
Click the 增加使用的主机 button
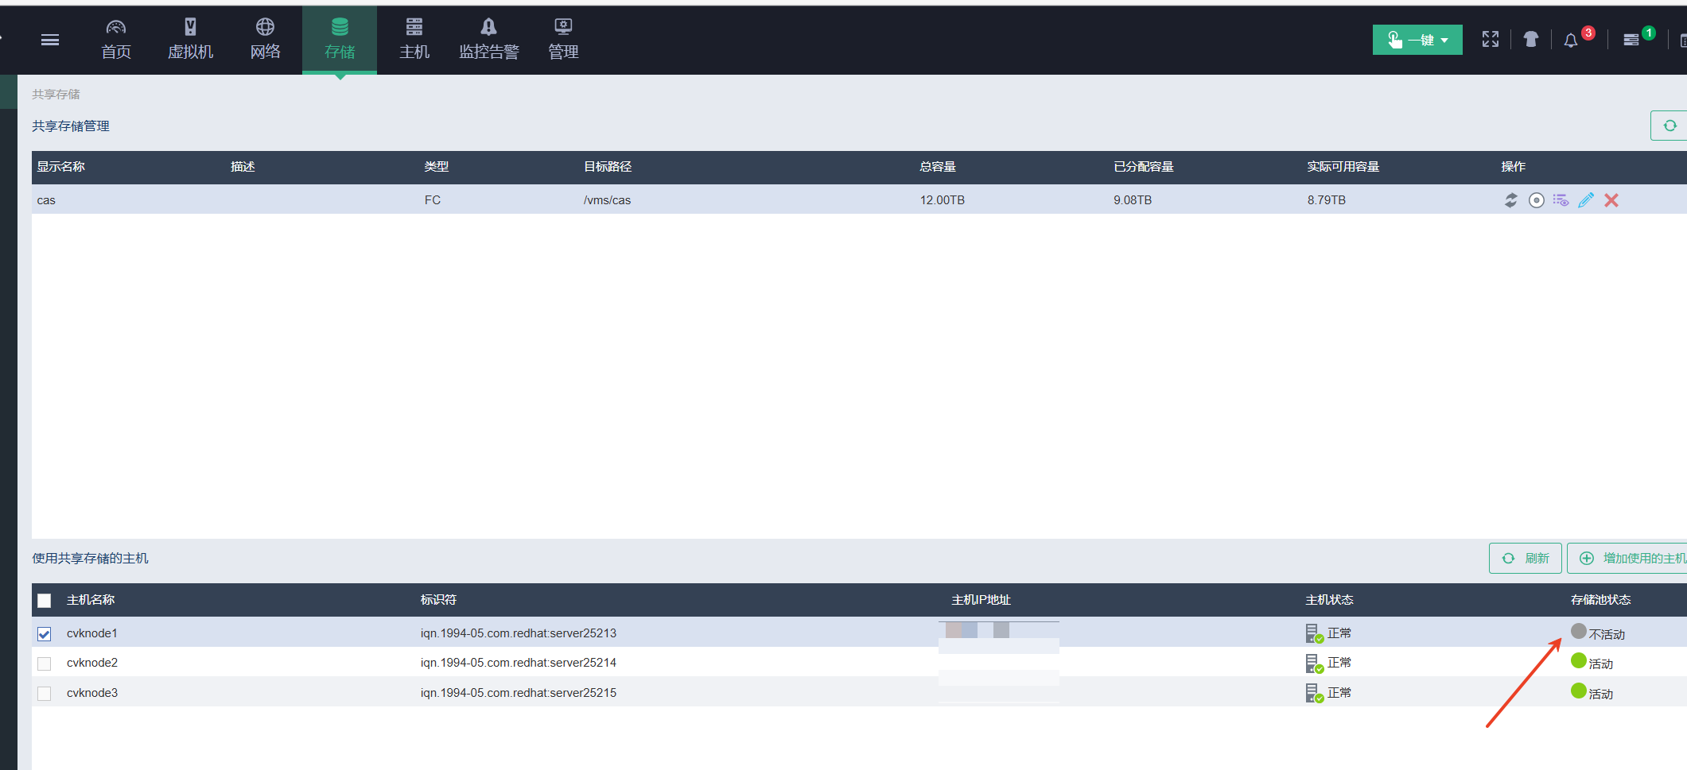coord(1631,559)
